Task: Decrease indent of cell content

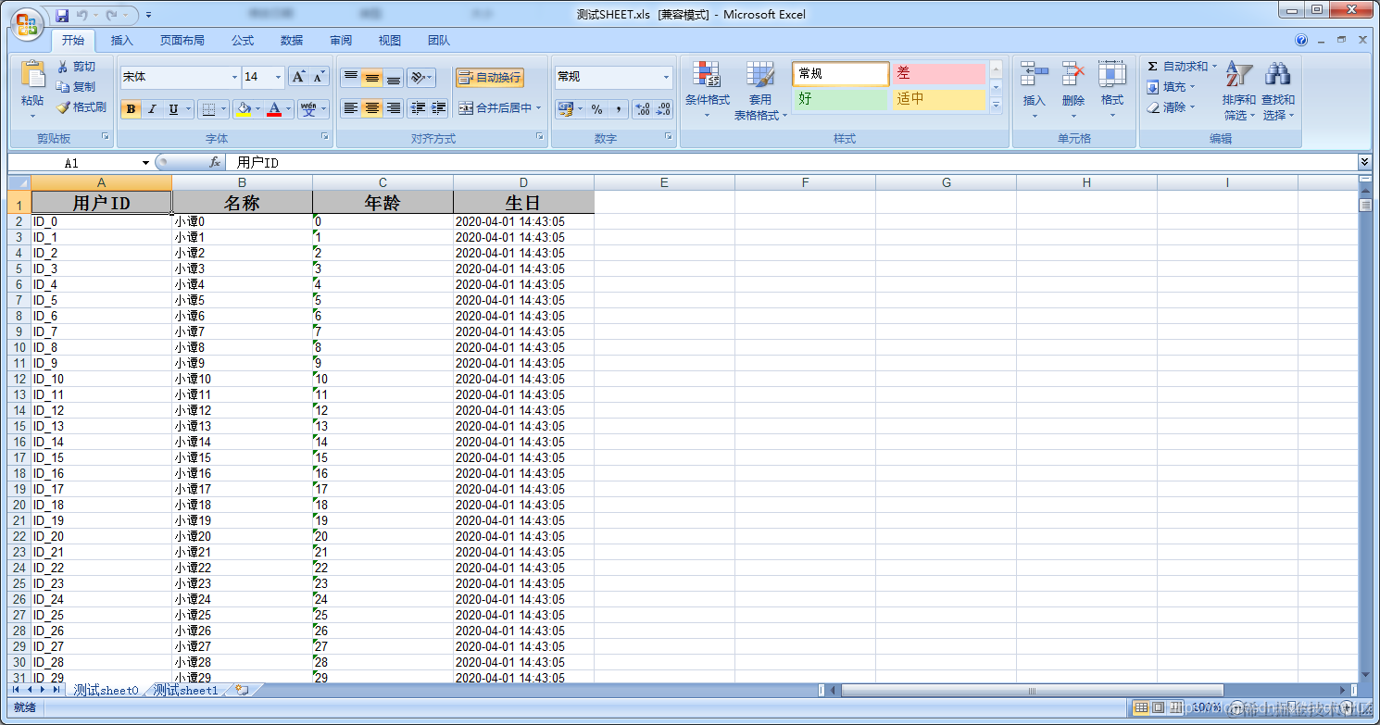Action: click(x=418, y=108)
